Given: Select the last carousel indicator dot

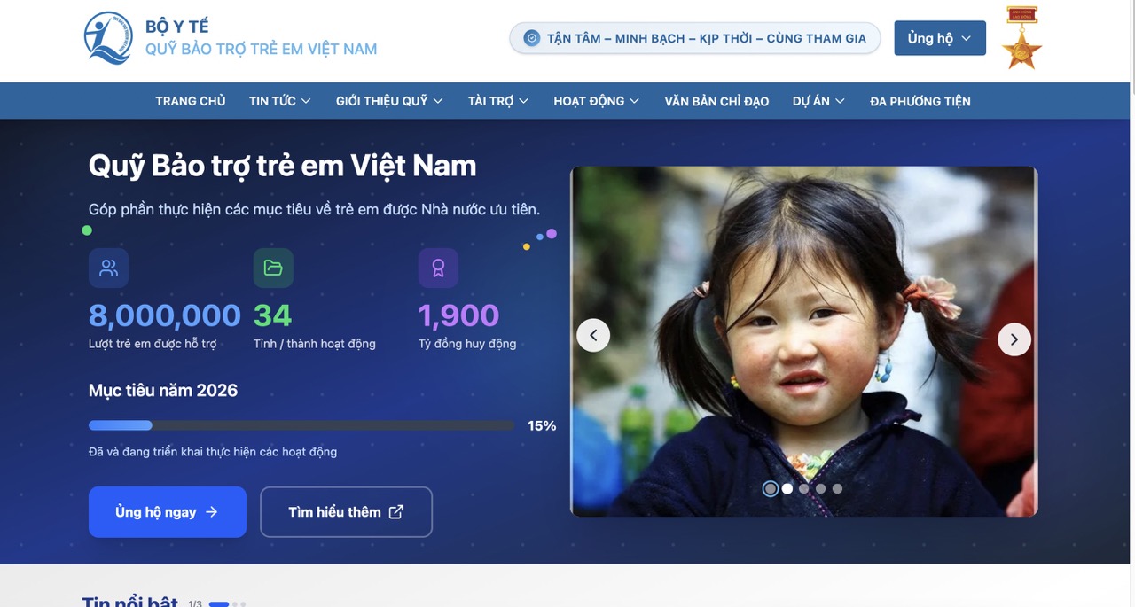Looking at the screenshot, I should click(837, 488).
